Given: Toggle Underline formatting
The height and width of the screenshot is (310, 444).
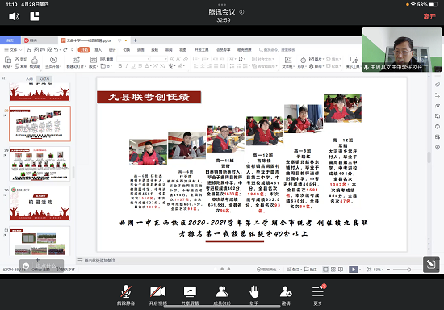Looking at the screenshot, I should pos(133,66).
